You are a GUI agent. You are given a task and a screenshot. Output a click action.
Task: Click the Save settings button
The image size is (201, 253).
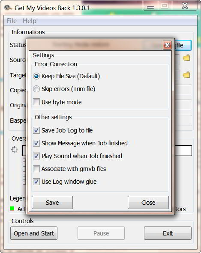(x=52, y=202)
